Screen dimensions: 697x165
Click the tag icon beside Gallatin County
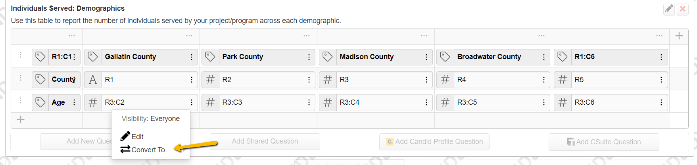click(93, 57)
